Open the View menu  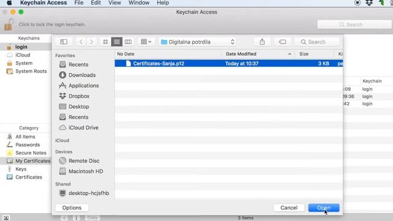(x=115, y=2)
